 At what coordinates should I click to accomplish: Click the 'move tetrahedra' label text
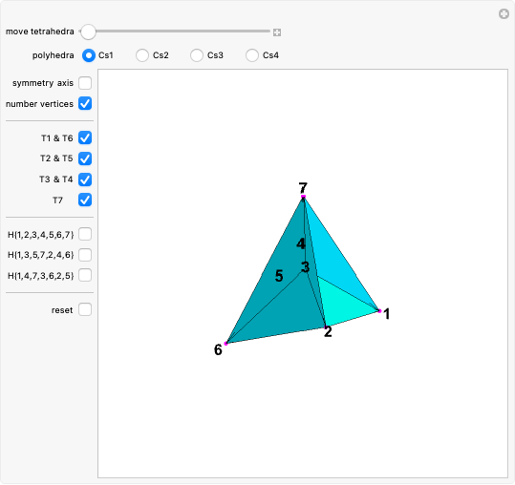tap(40, 32)
